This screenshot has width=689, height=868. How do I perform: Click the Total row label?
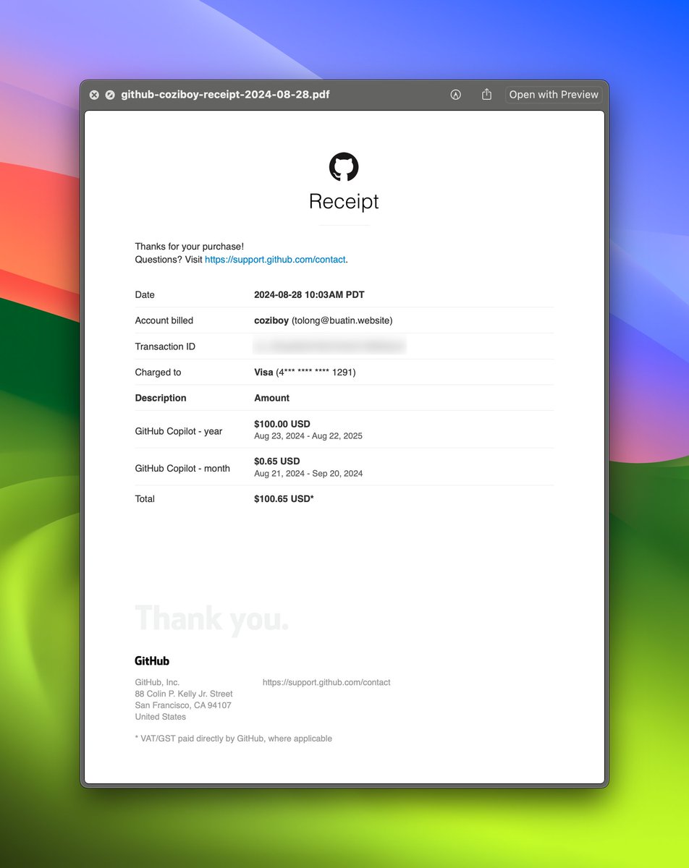(x=145, y=499)
